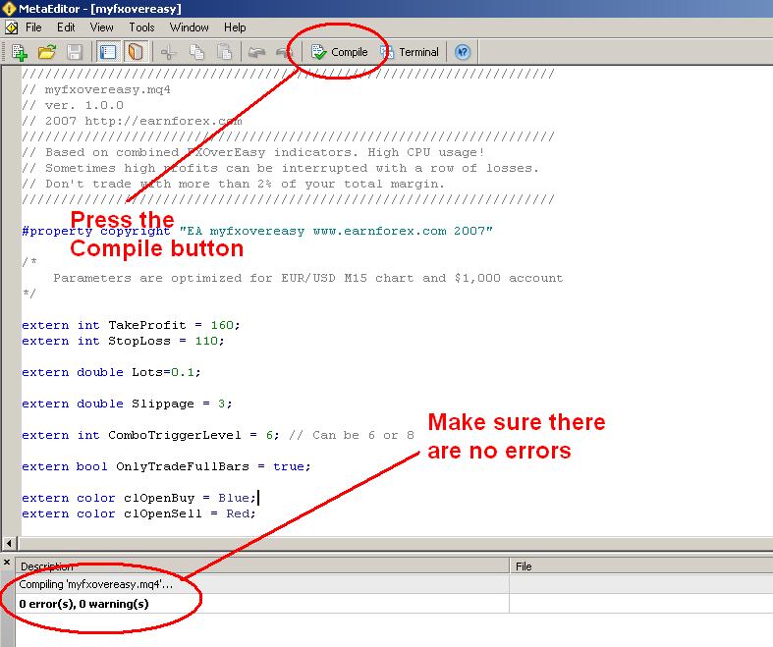Open the Help menu
The width and height of the screenshot is (773, 647).
pos(235,27)
